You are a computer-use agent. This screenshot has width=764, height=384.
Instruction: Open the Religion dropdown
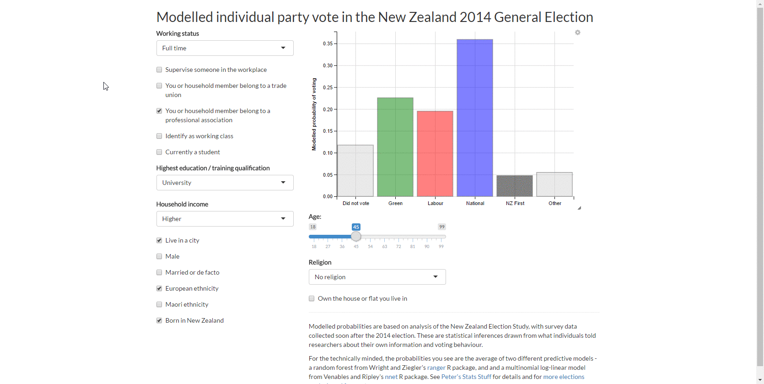point(377,277)
